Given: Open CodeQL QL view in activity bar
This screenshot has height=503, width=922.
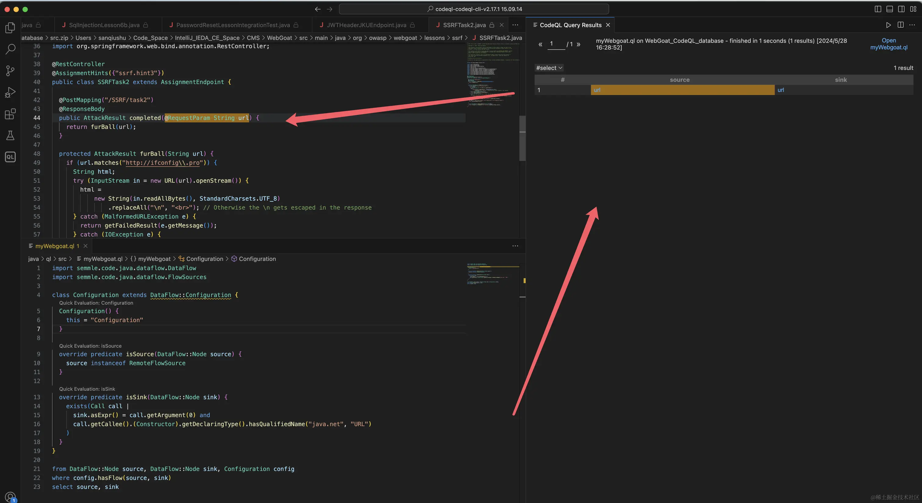Looking at the screenshot, I should [10, 157].
